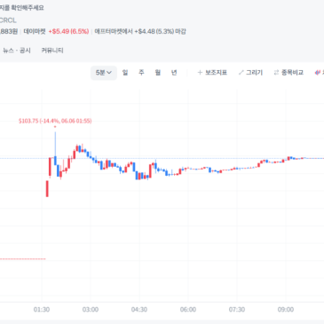Switch chart to 일 daily interval
The width and height of the screenshot is (324, 324).
(125, 73)
